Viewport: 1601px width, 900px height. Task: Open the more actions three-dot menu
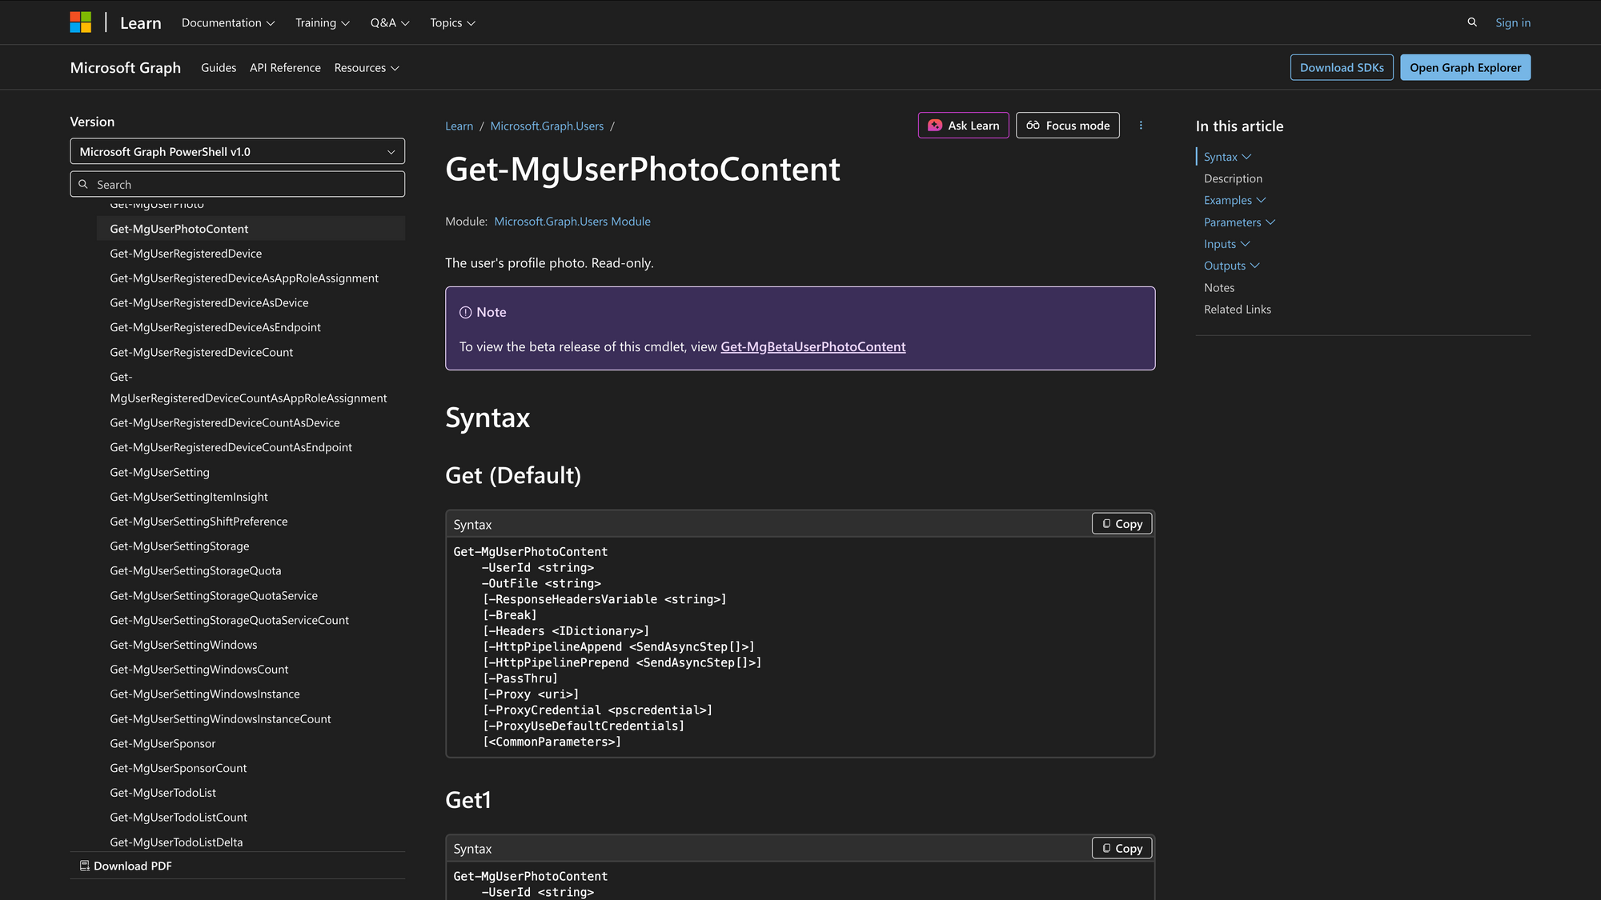[x=1141, y=125]
